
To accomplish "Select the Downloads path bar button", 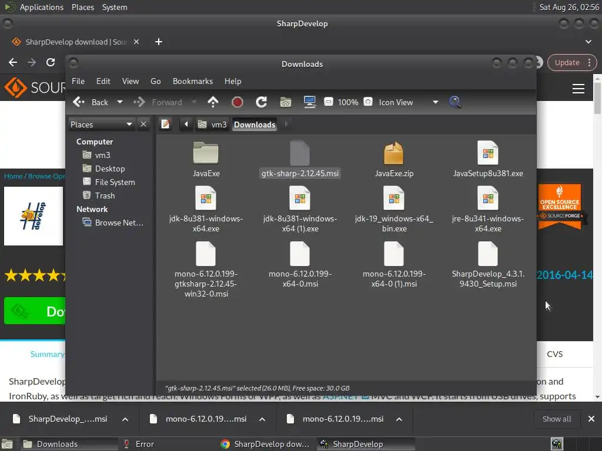I will (255, 124).
